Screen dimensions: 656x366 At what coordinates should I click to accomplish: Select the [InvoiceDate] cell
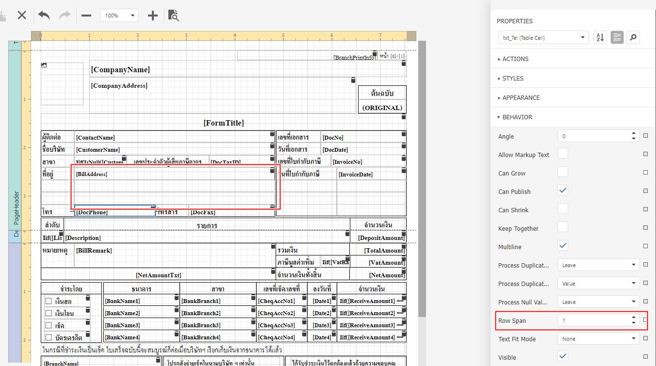click(x=371, y=174)
